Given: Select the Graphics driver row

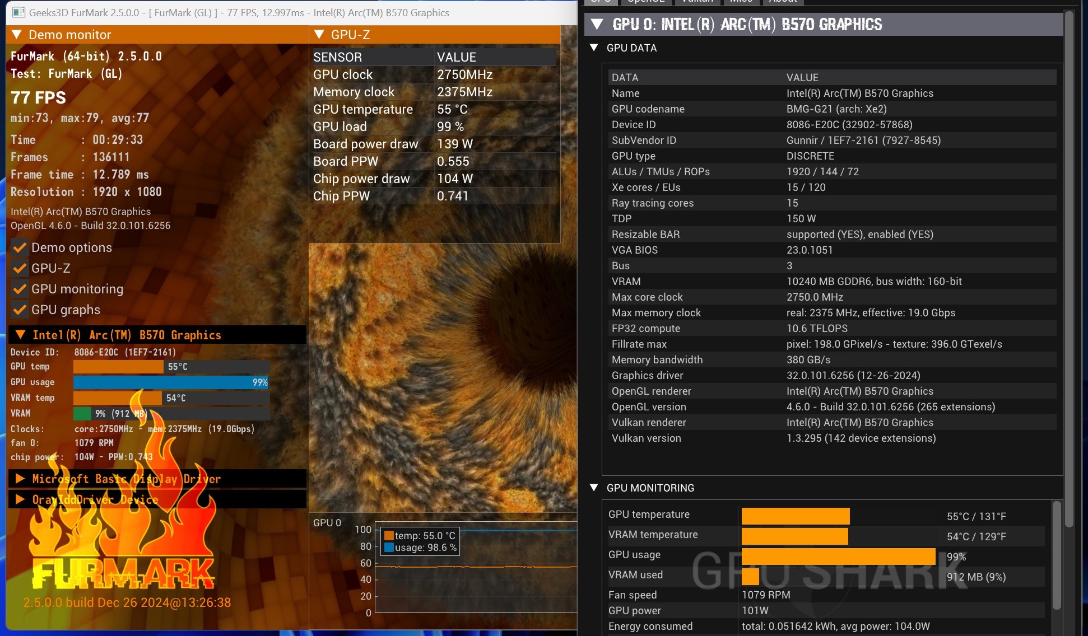Looking at the screenshot, I should pos(832,375).
